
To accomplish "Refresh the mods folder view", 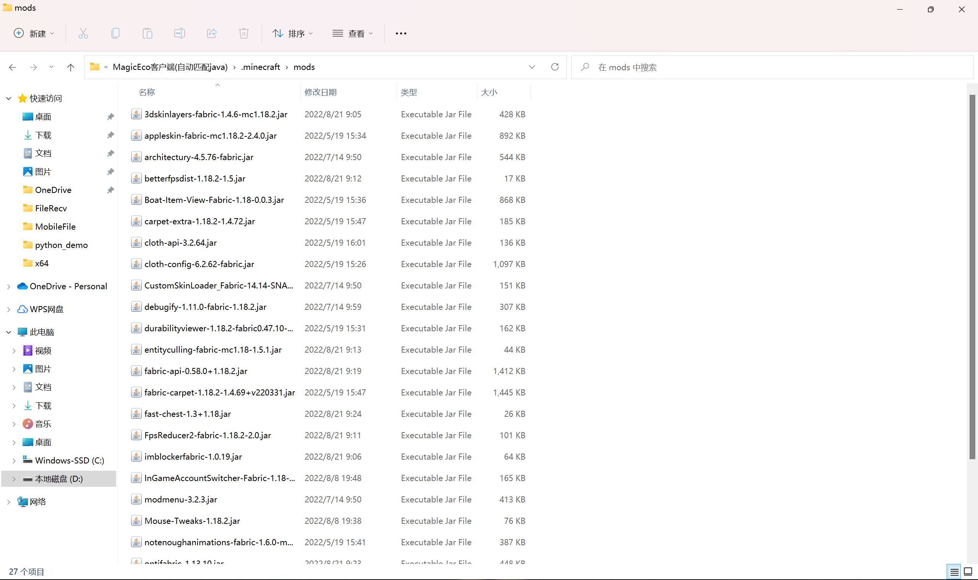I will coord(555,67).
